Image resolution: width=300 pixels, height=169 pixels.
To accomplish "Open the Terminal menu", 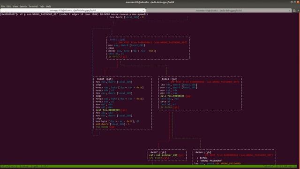I will pyautogui.click(x=33, y=6).
